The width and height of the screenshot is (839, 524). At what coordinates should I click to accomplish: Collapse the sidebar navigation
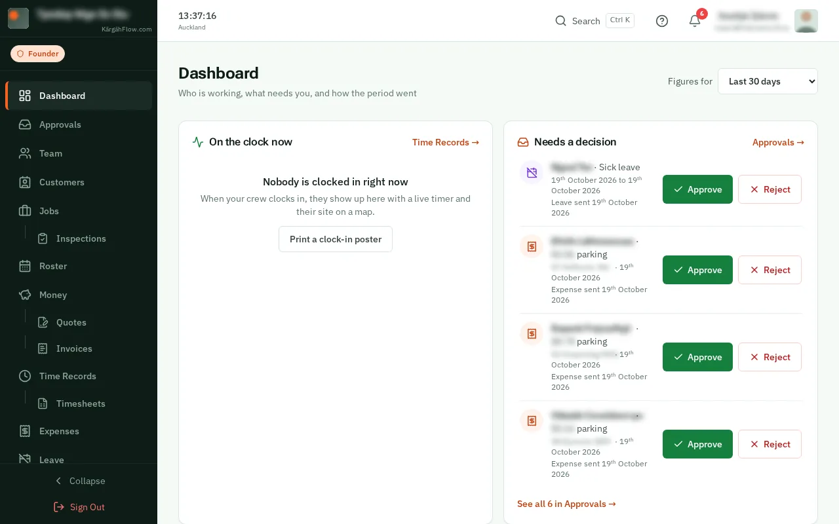(79, 481)
